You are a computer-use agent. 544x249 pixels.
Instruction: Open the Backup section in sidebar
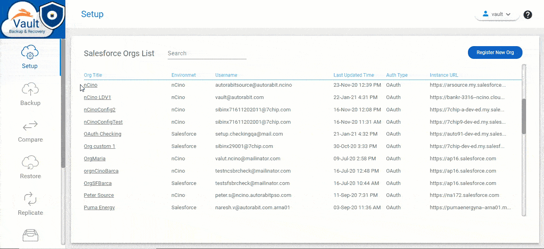coord(30,94)
